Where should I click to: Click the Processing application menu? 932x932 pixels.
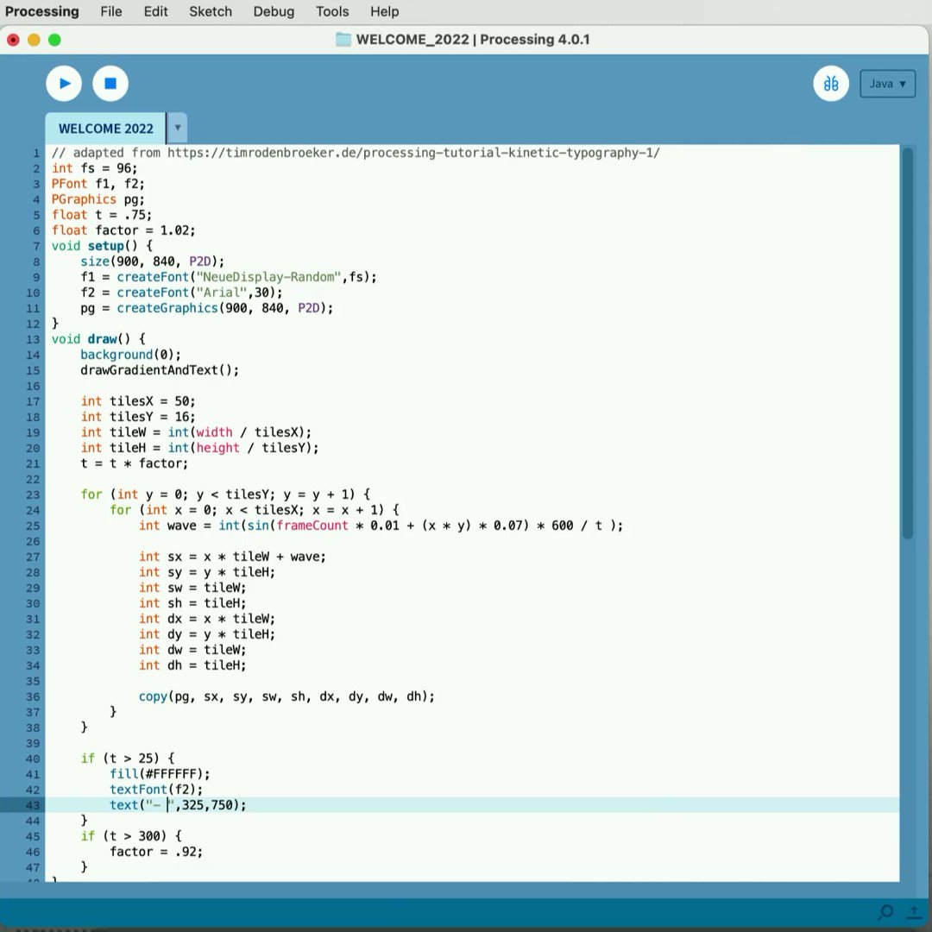point(41,11)
